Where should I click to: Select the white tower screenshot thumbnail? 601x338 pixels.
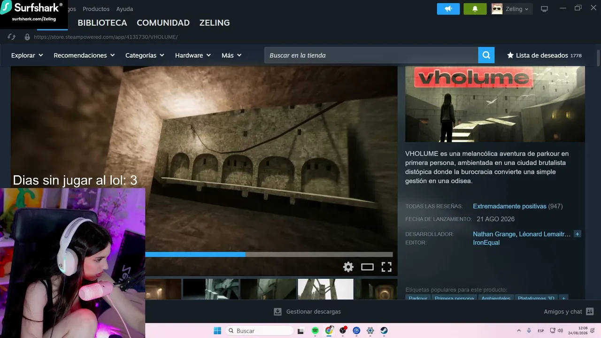click(x=325, y=289)
